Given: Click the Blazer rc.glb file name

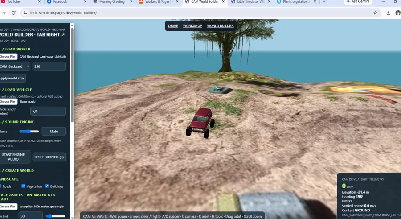Looking at the screenshot, I should (x=27, y=101).
